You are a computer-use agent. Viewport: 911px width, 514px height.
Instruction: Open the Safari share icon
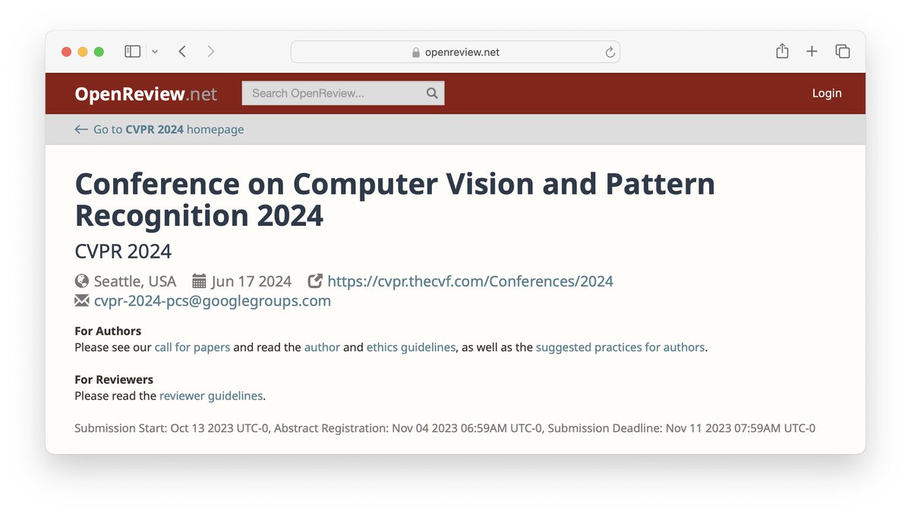click(x=783, y=51)
